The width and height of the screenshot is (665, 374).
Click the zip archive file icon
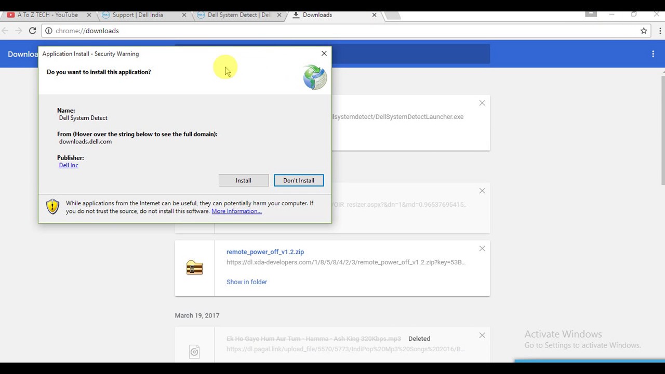(x=194, y=268)
